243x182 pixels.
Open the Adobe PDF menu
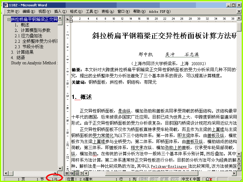[160, 12]
